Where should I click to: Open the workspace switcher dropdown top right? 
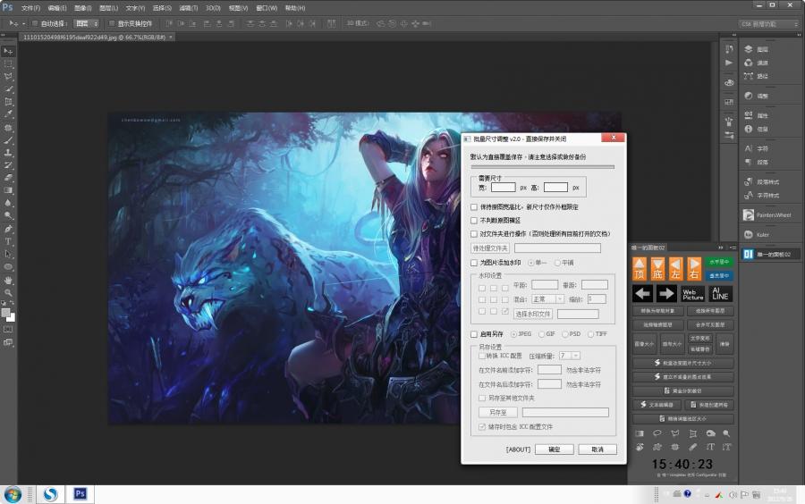[x=769, y=23]
